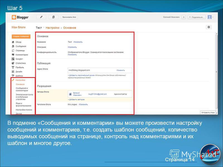
Task: Open the profile avatar menu
Action: coord(210,17)
